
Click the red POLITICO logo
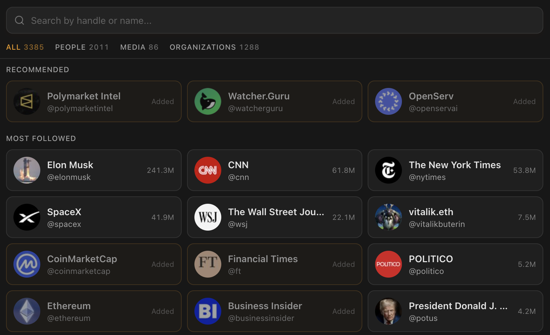pyautogui.click(x=388, y=264)
